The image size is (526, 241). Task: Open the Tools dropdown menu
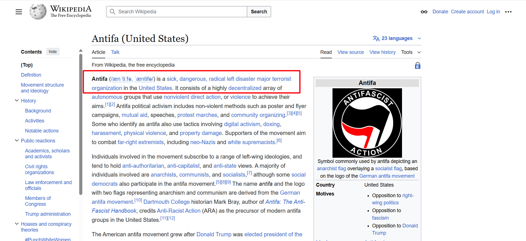[x=411, y=52]
